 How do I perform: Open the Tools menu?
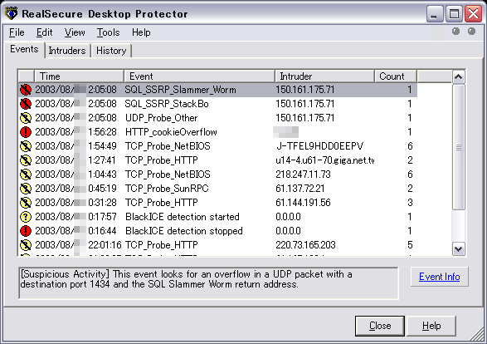(108, 32)
